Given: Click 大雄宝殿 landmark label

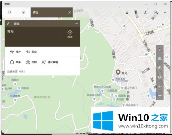Looking at the screenshot, I should 112,91.
